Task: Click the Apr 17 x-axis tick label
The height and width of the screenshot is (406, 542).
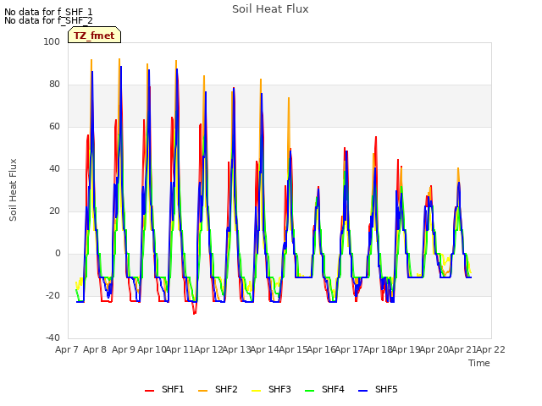Action: (x=350, y=349)
